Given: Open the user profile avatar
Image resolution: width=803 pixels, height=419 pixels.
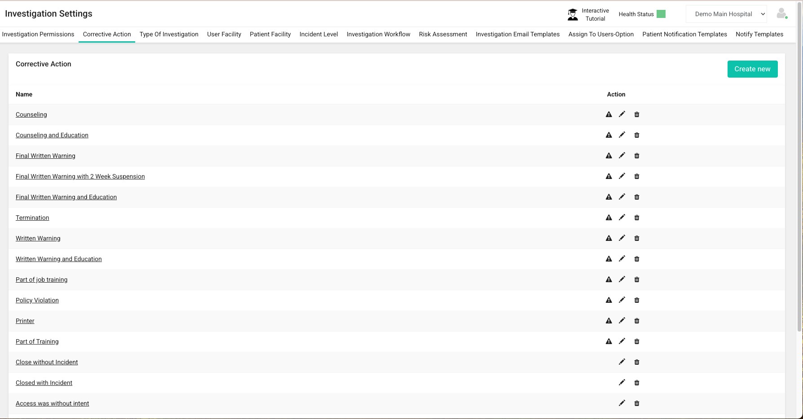Looking at the screenshot, I should pos(782,13).
